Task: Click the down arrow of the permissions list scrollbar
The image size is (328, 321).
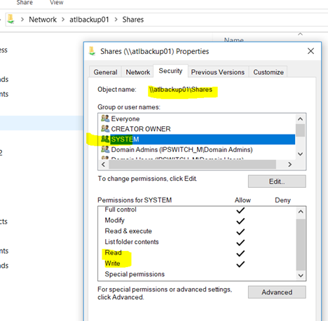Action: tap(301, 275)
